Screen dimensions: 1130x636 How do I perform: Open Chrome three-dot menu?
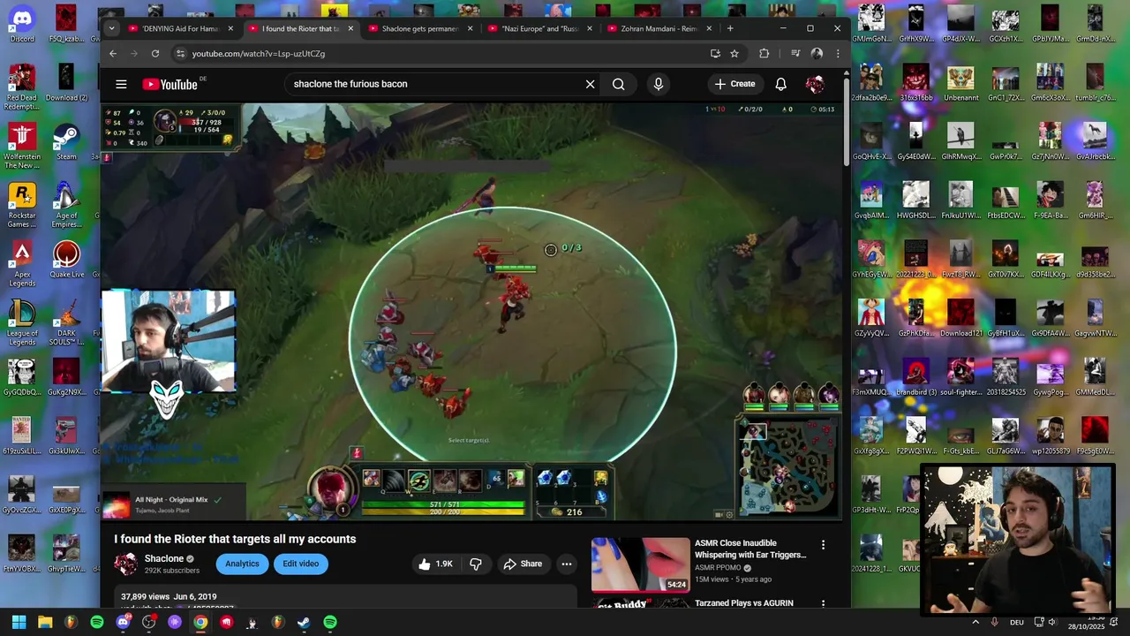(838, 53)
